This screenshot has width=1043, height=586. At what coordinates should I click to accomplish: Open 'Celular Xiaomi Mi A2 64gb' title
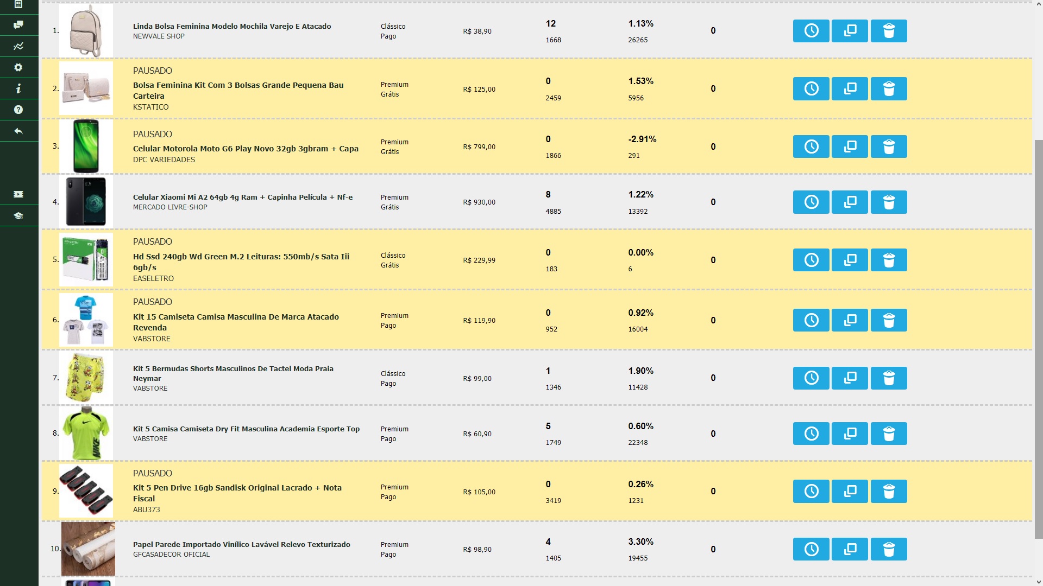click(x=243, y=197)
